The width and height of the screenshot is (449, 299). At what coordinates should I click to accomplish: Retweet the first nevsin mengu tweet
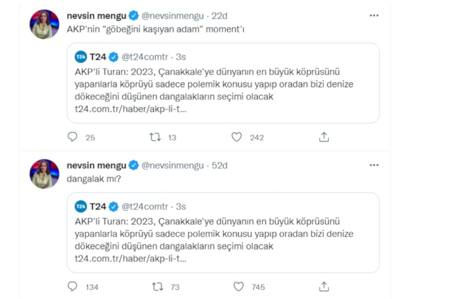[155, 137]
